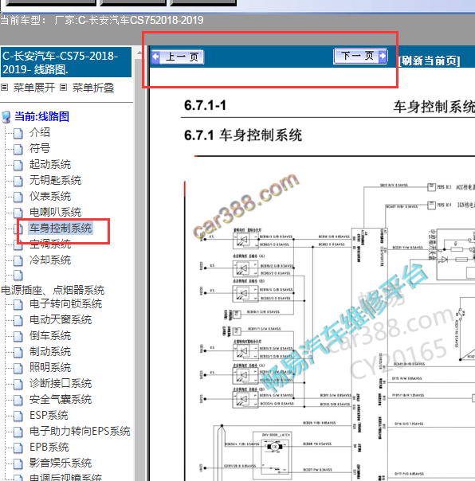475x481 pixels.
Task: Select 照明系统 in the tree
Action: point(50,367)
